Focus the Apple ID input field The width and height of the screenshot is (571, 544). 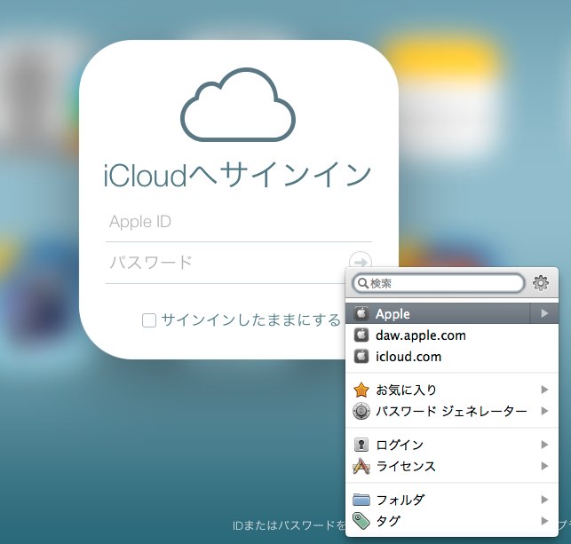tap(239, 222)
